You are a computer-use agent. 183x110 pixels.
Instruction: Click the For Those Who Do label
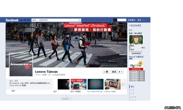(95, 92)
